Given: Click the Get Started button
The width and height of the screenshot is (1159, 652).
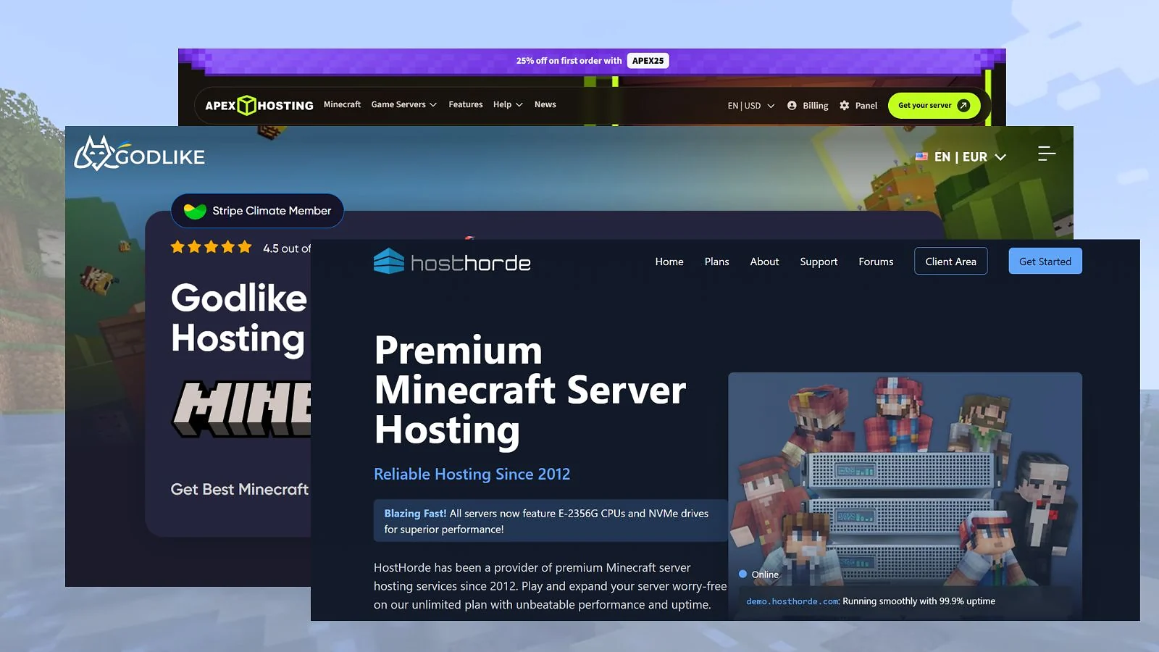Looking at the screenshot, I should (x=1045, y=262).
